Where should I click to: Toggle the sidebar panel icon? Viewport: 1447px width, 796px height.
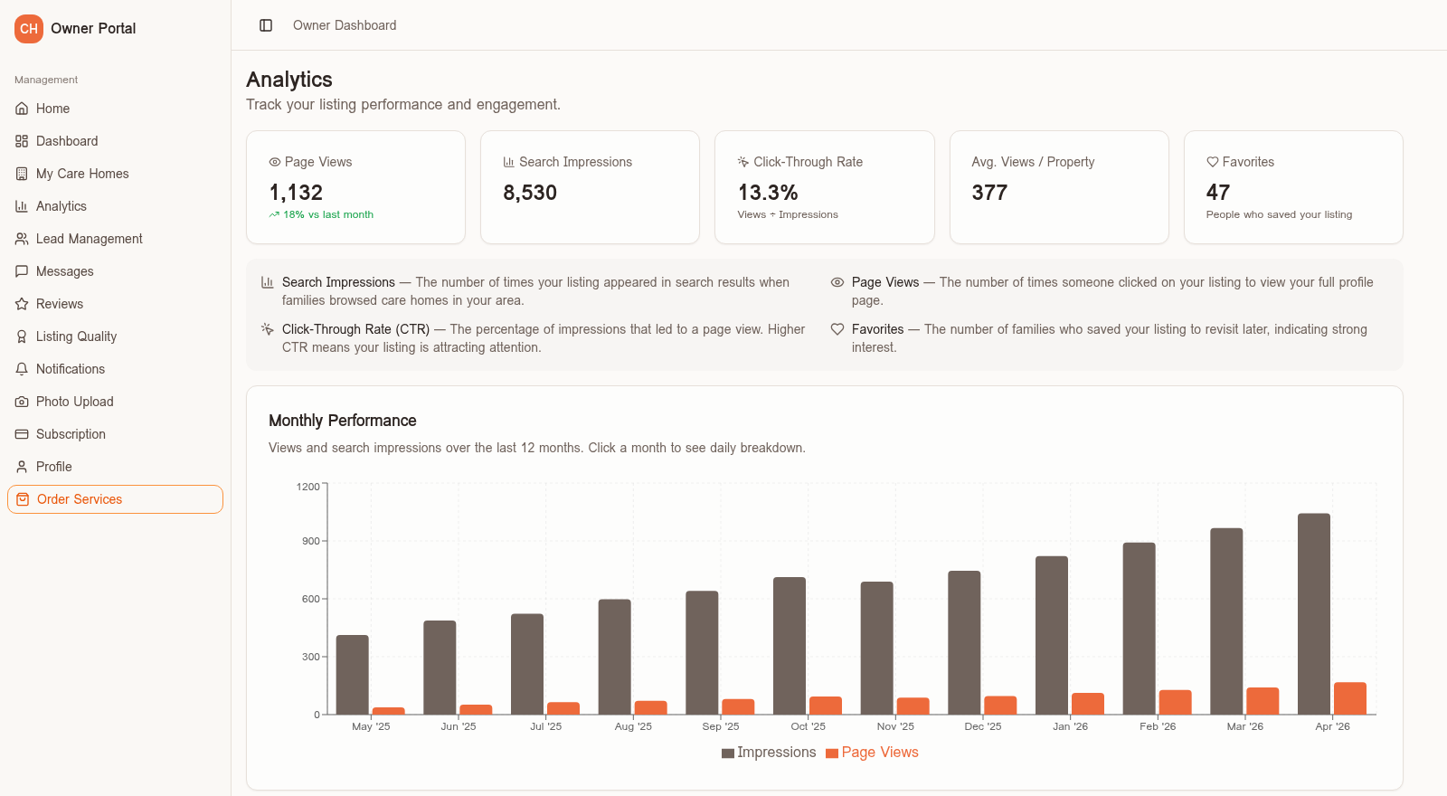(266, 25)
